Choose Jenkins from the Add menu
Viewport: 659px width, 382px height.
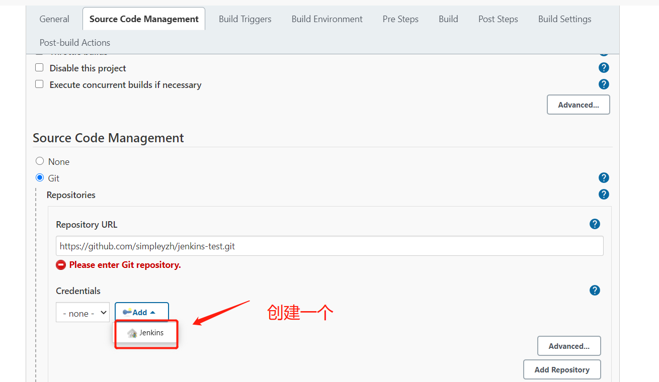[145, 333]
